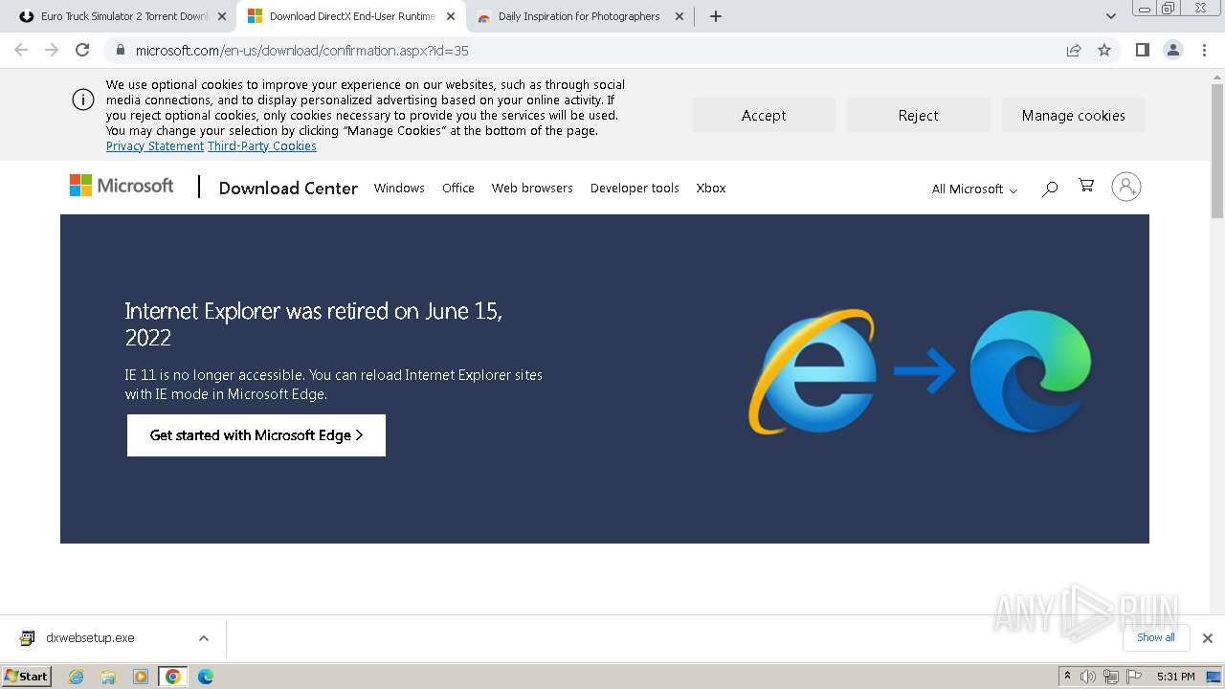Open the Web browsers menu item
This screenshot has width=1225, height=689.
[x=532, y=189]
